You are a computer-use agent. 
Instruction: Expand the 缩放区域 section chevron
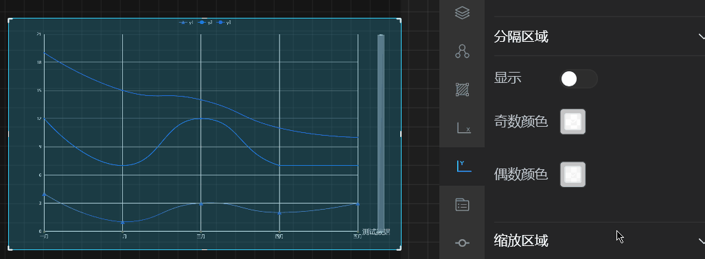click(x=701, y=241)
